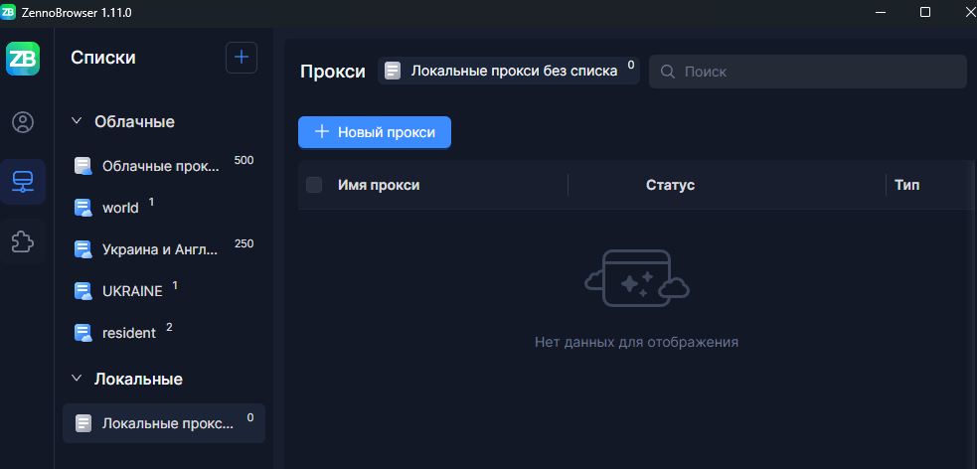Click the icon beside Облачные прок...
The image size is (977, 469).
tap(82, 166)
